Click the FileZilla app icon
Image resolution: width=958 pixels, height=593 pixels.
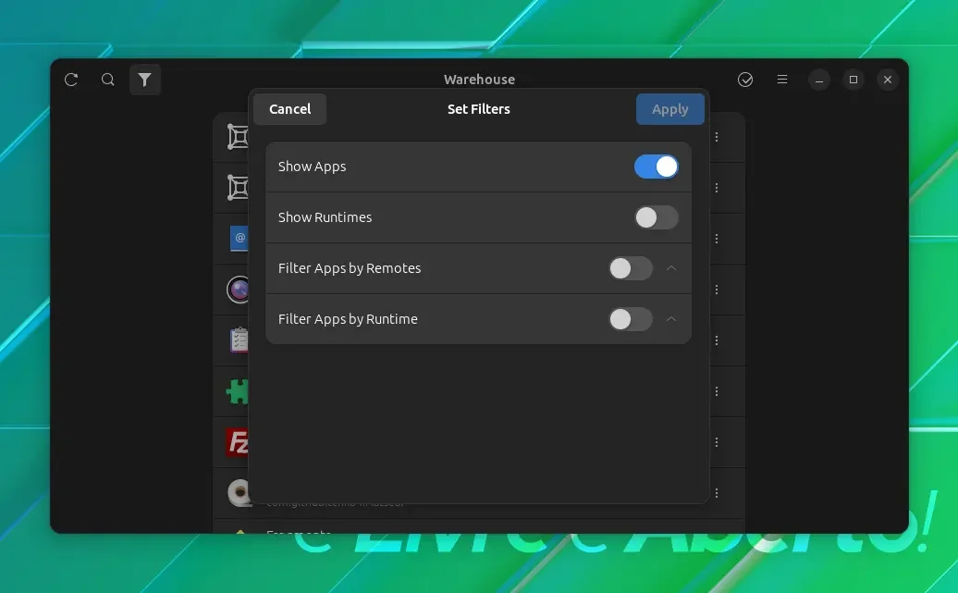[237, 442]
